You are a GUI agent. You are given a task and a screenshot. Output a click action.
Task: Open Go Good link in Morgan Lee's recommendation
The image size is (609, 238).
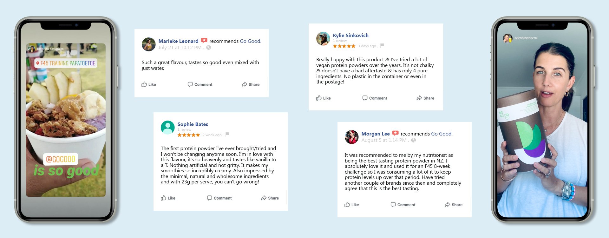coord(442,134)
